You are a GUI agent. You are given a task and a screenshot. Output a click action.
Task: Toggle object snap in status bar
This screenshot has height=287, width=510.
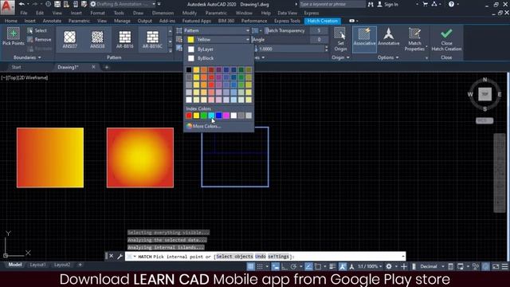tap(318, 266)
